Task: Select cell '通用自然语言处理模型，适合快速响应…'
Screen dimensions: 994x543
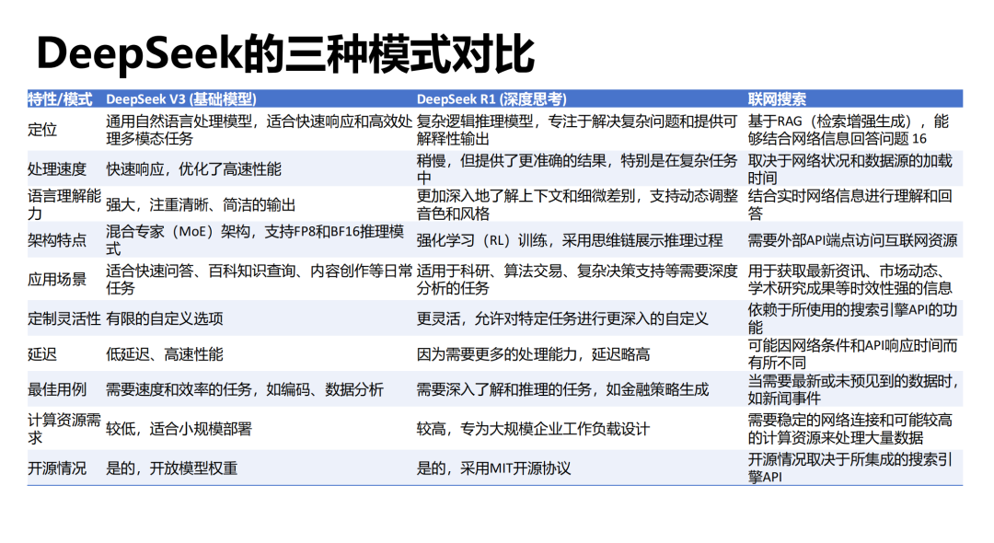Action: point(260,130)
